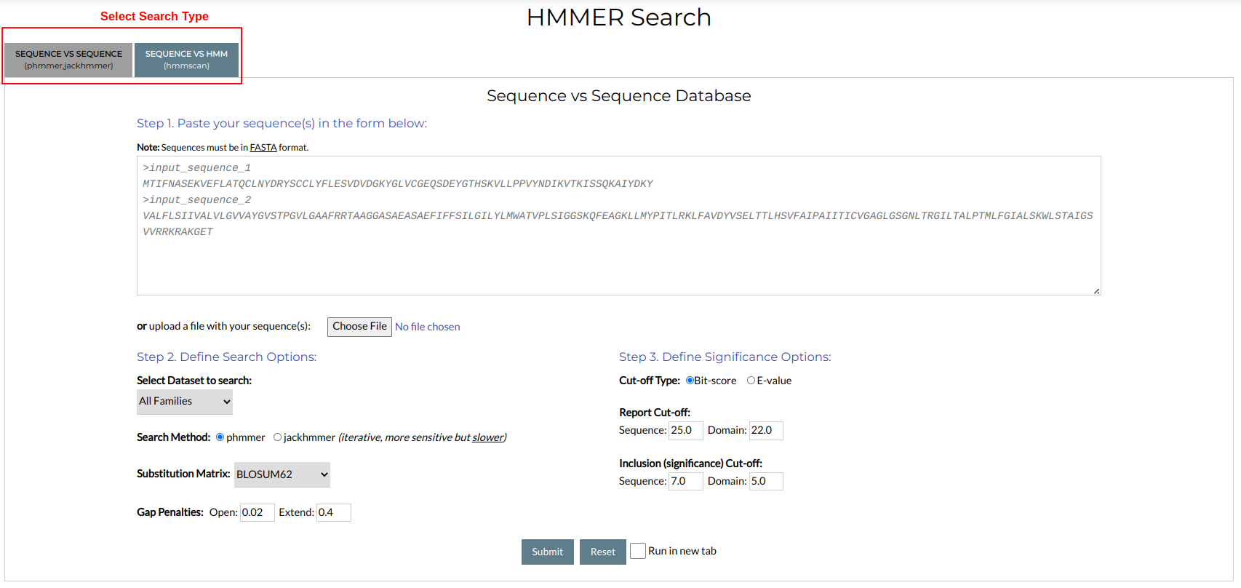This screenshot has height=588, width=1241.
Task: Choose E-value as cut-off type
Action: [x=751, y=381]
